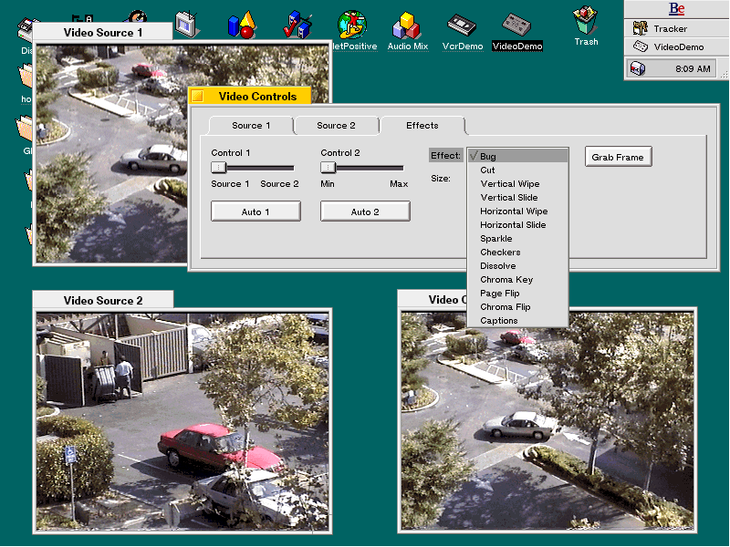Open the VcrDemo desktop icon

462,26
